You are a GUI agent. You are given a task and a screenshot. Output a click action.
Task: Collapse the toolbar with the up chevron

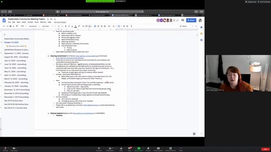pyautogui.click(x=196, y=26)
